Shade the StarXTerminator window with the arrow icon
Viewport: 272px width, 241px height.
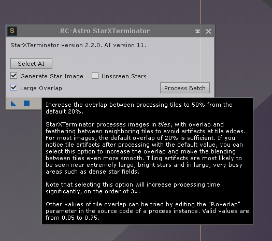(197, 32)
